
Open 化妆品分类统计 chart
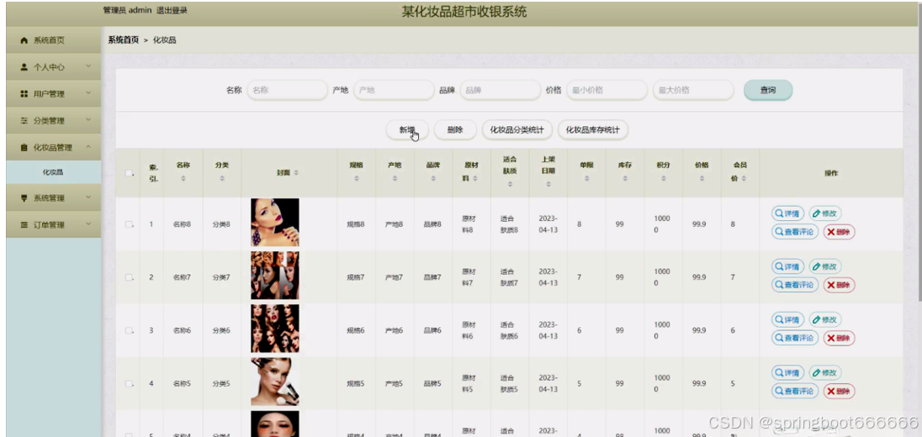517,130
